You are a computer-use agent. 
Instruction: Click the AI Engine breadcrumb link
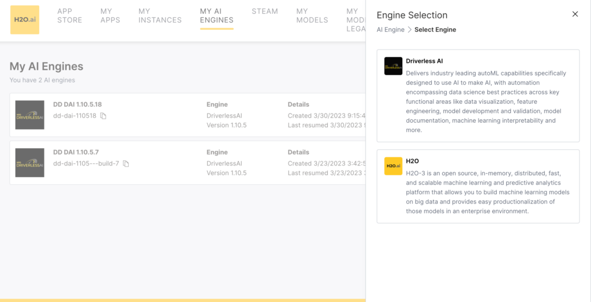[x=391, y=30]
